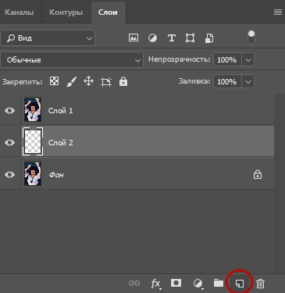Click the Фон layer thumbnail
285x293 pixels.
[33, 173]
